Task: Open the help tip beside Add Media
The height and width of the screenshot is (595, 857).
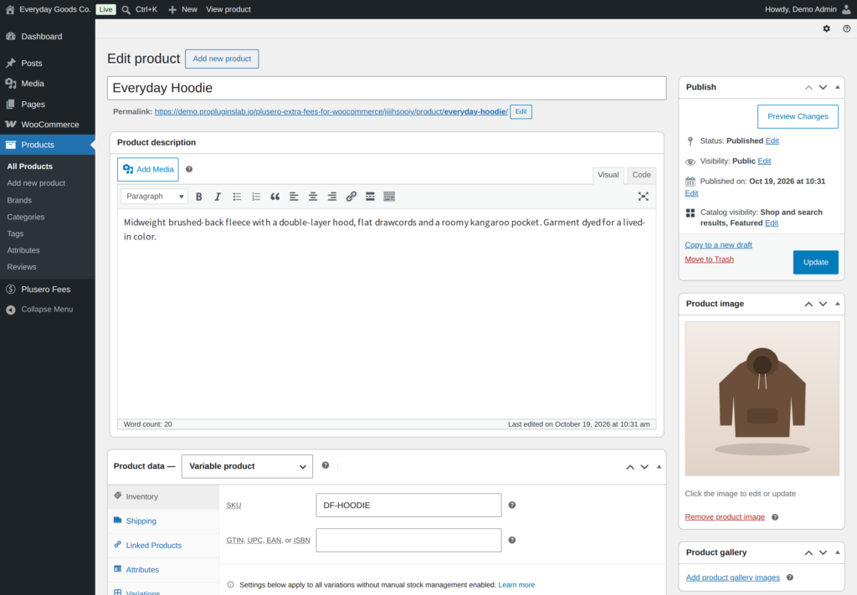Action: point(189,169)
